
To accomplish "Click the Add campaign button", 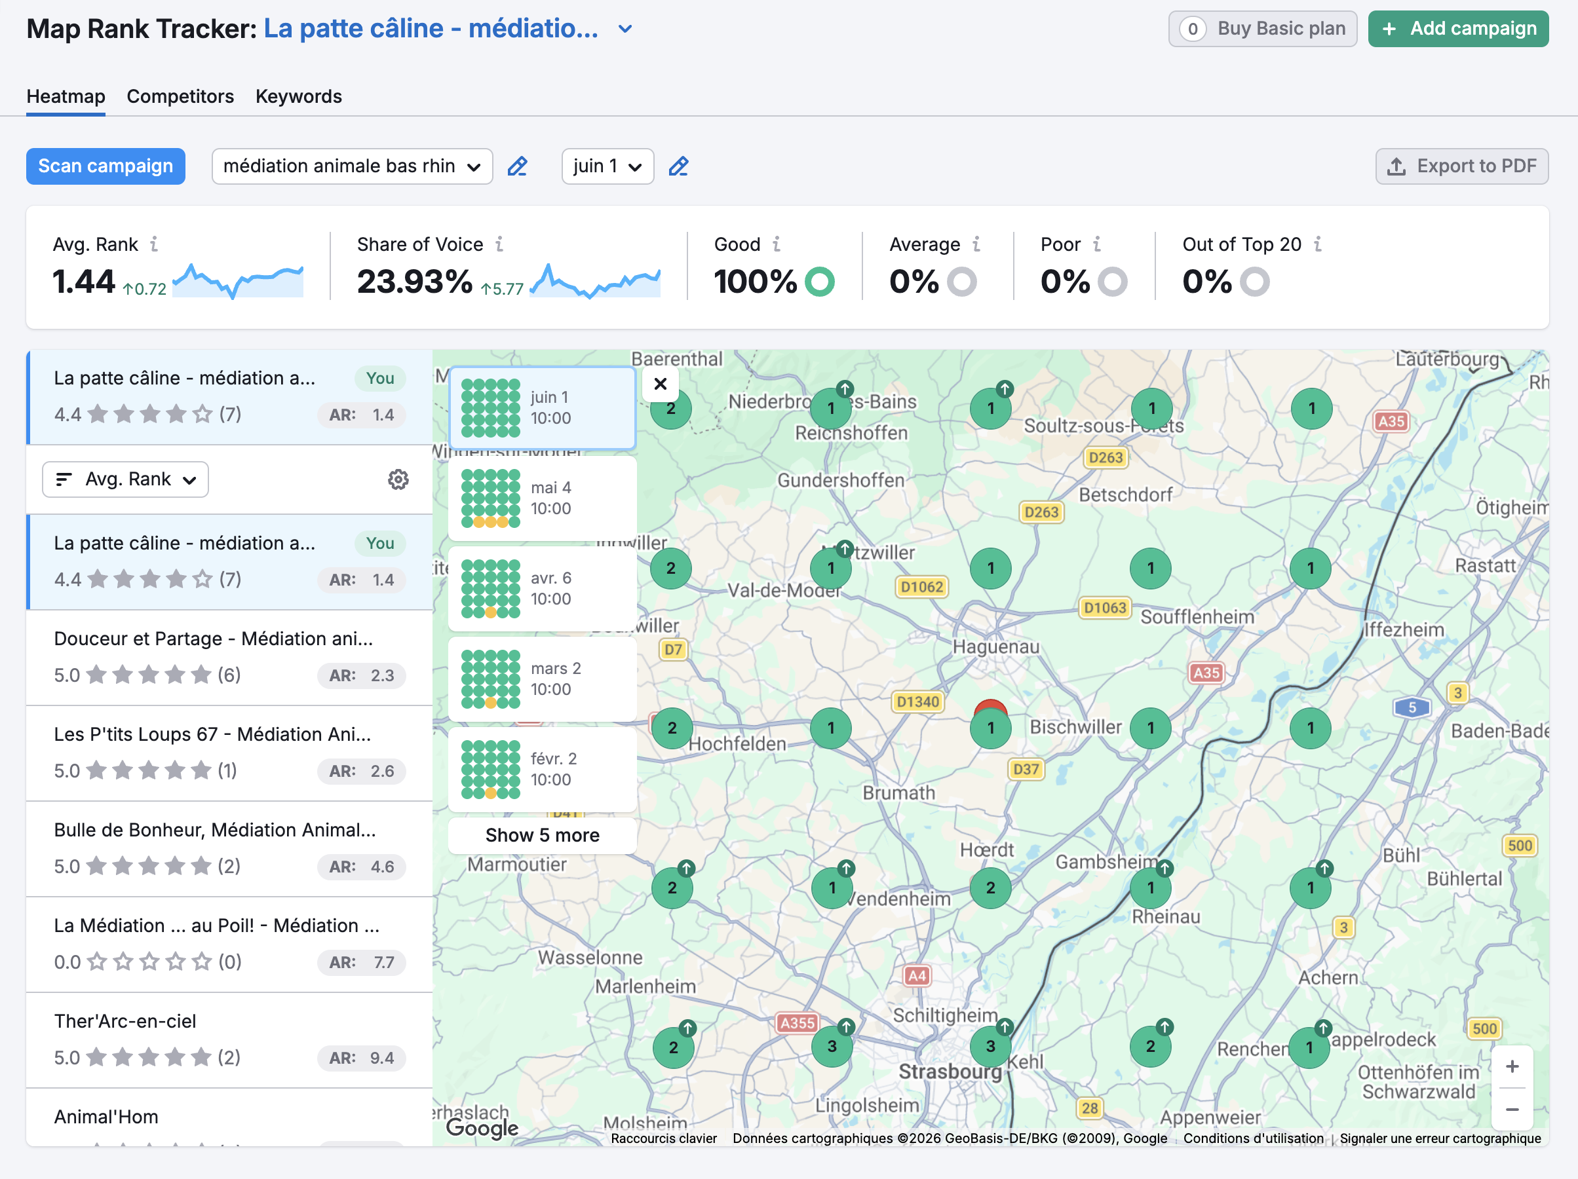I will [1458, 29].
